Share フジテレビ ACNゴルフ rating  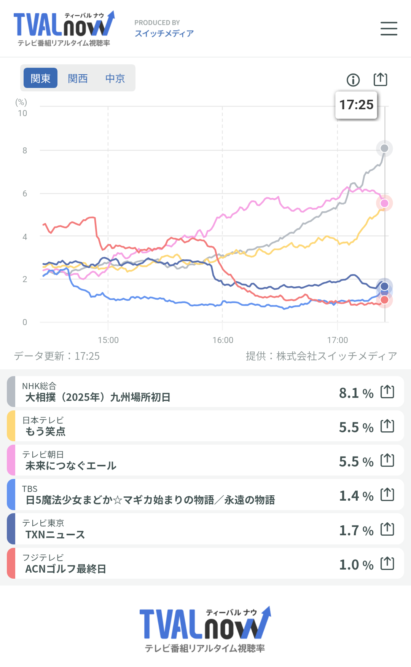tap(387, 563)
